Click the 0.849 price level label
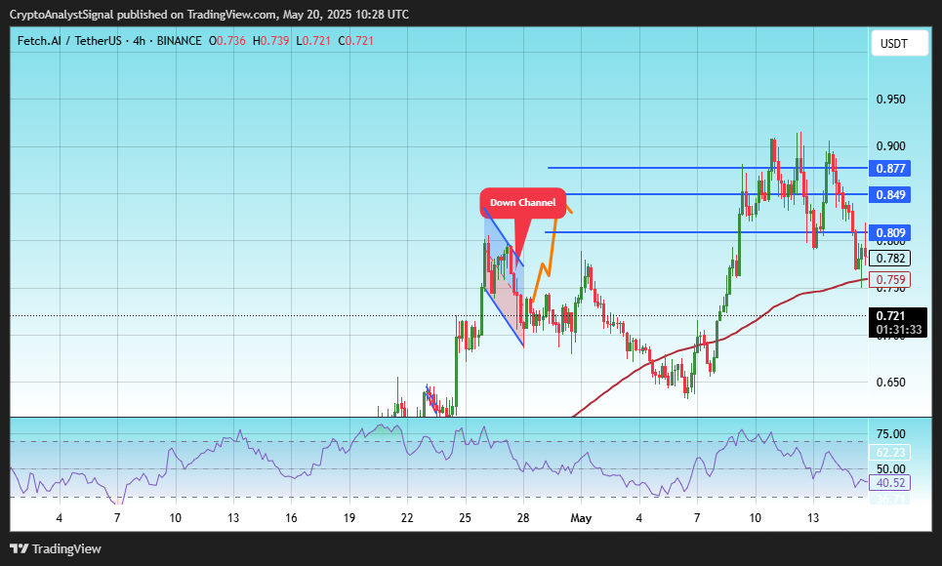This screenshot has width=942, height=566. [x=890, y=194]
